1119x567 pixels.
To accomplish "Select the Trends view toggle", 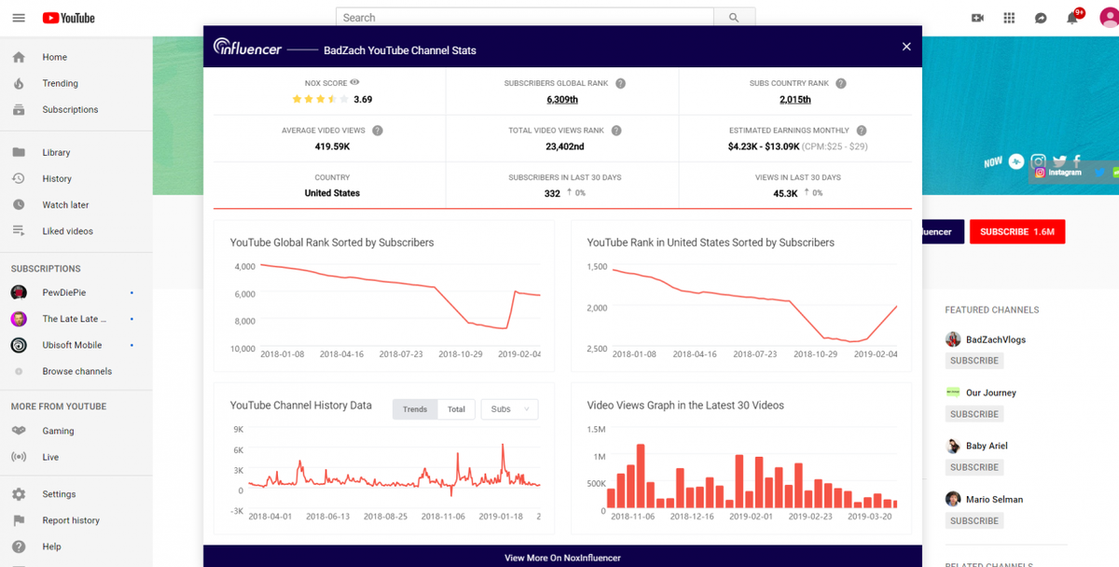I will tap(414, 408).
